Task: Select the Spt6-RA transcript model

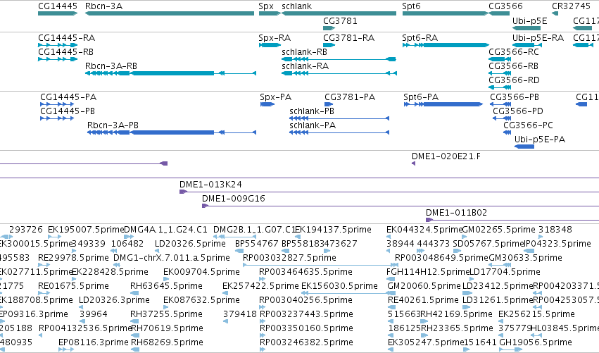Action: click(446, 45)
